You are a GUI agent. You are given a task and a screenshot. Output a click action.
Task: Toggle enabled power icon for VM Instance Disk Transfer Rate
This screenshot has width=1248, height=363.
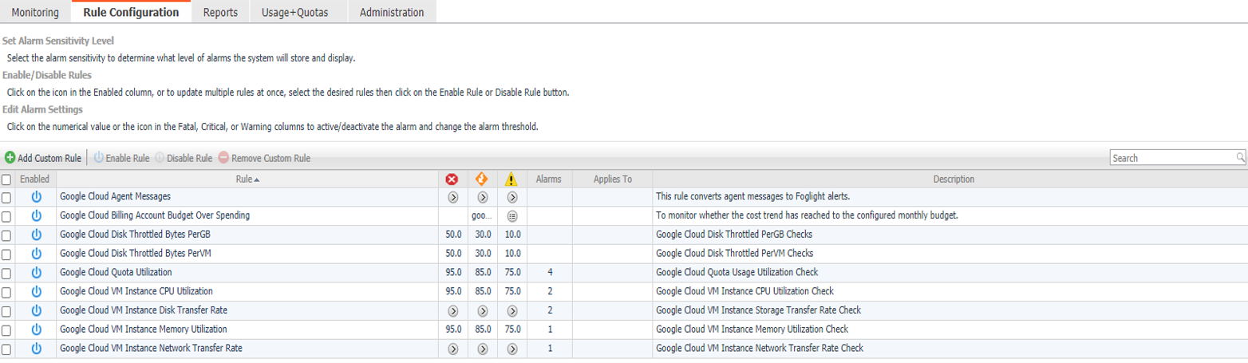(x=36, y=310)
